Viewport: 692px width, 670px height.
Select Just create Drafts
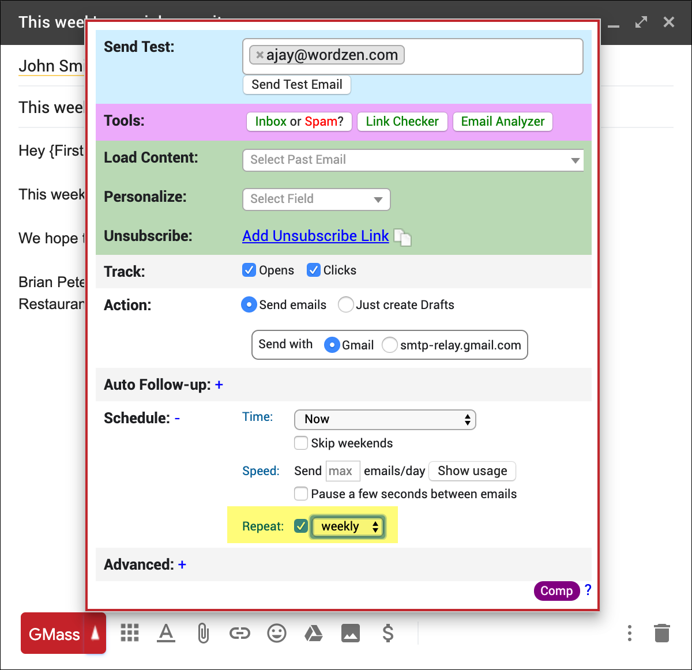point(346,304)
